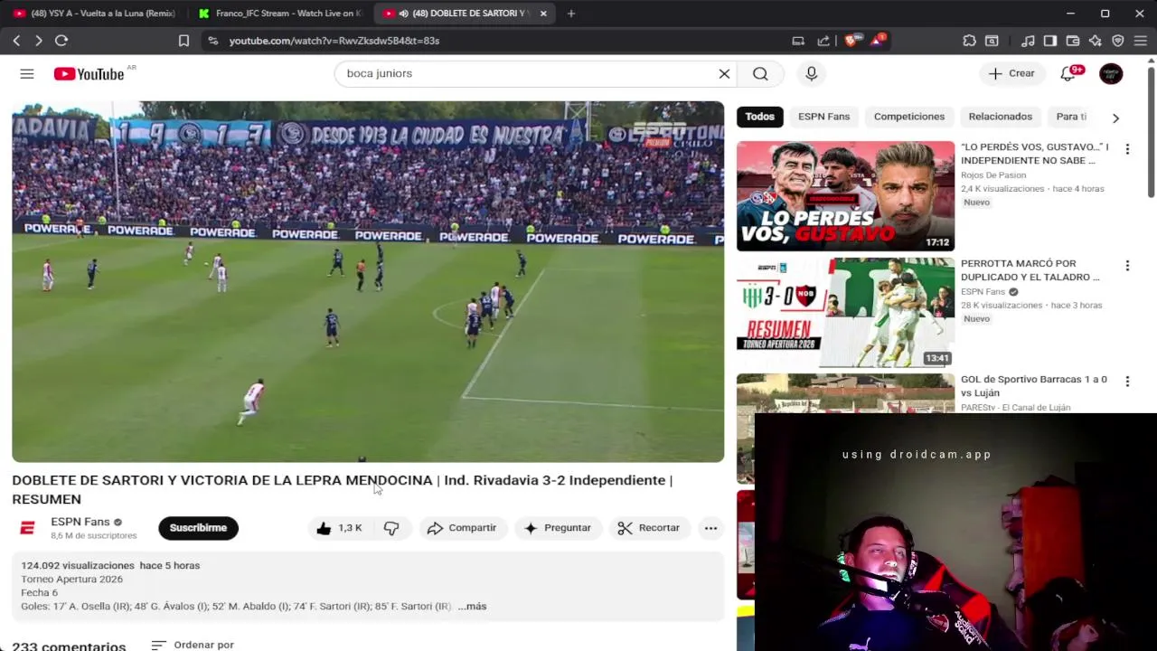Click the Compartir button
The width and height of the screenshot is (1157, 651).
click(462, 528)
